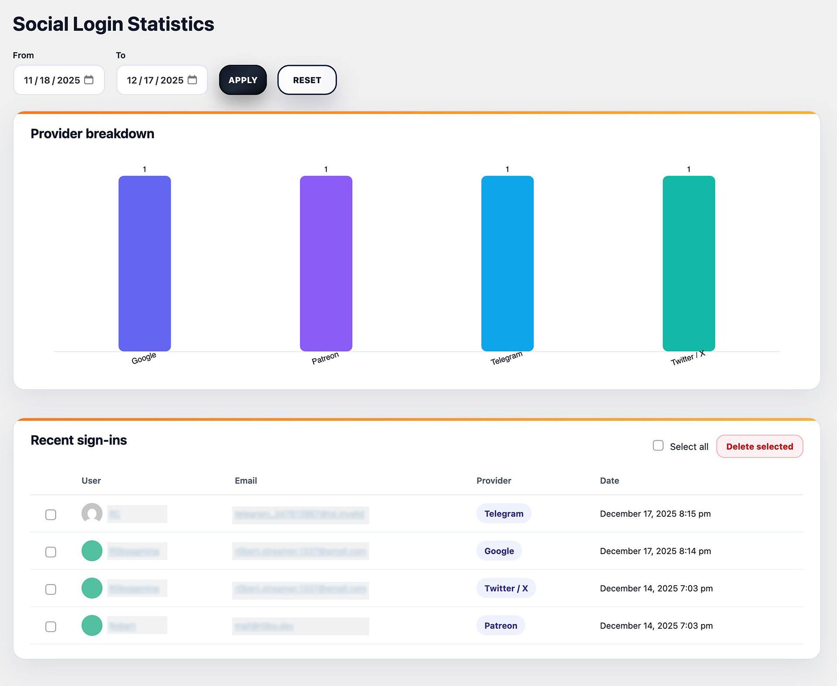The image size is (837, 686).
Task: Click the green avatar in Twitter / X row
Action: tap(92, 588)
